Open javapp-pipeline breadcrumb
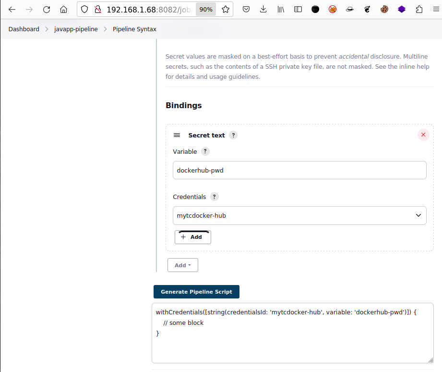 click(x=76, y=29)
